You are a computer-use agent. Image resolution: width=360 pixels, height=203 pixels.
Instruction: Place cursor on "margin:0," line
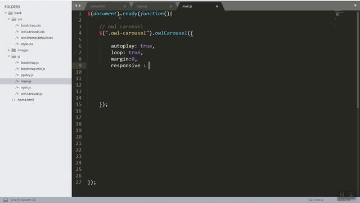(x=124, y=59)
